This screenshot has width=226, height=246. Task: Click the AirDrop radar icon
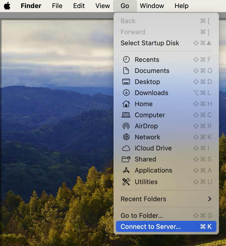(126, 126)
